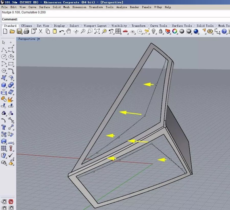The width and height of the screenshot is (230, 210).
Task: Click the Save file icon
Action: coord(19,31)
